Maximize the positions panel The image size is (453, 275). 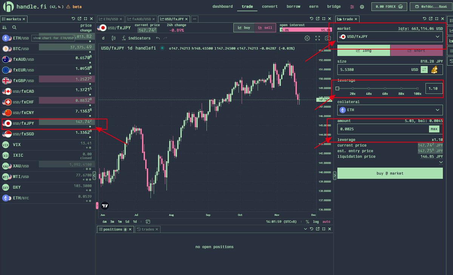(324, 229)
